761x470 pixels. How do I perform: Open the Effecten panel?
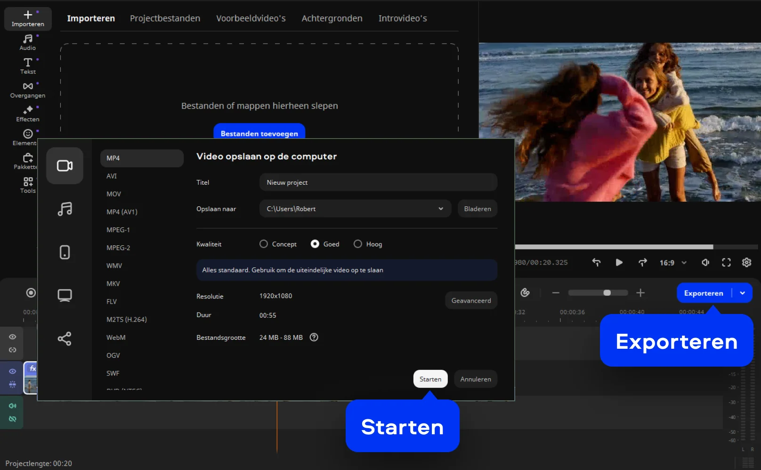pyautogui.click(x=28, y=113)
